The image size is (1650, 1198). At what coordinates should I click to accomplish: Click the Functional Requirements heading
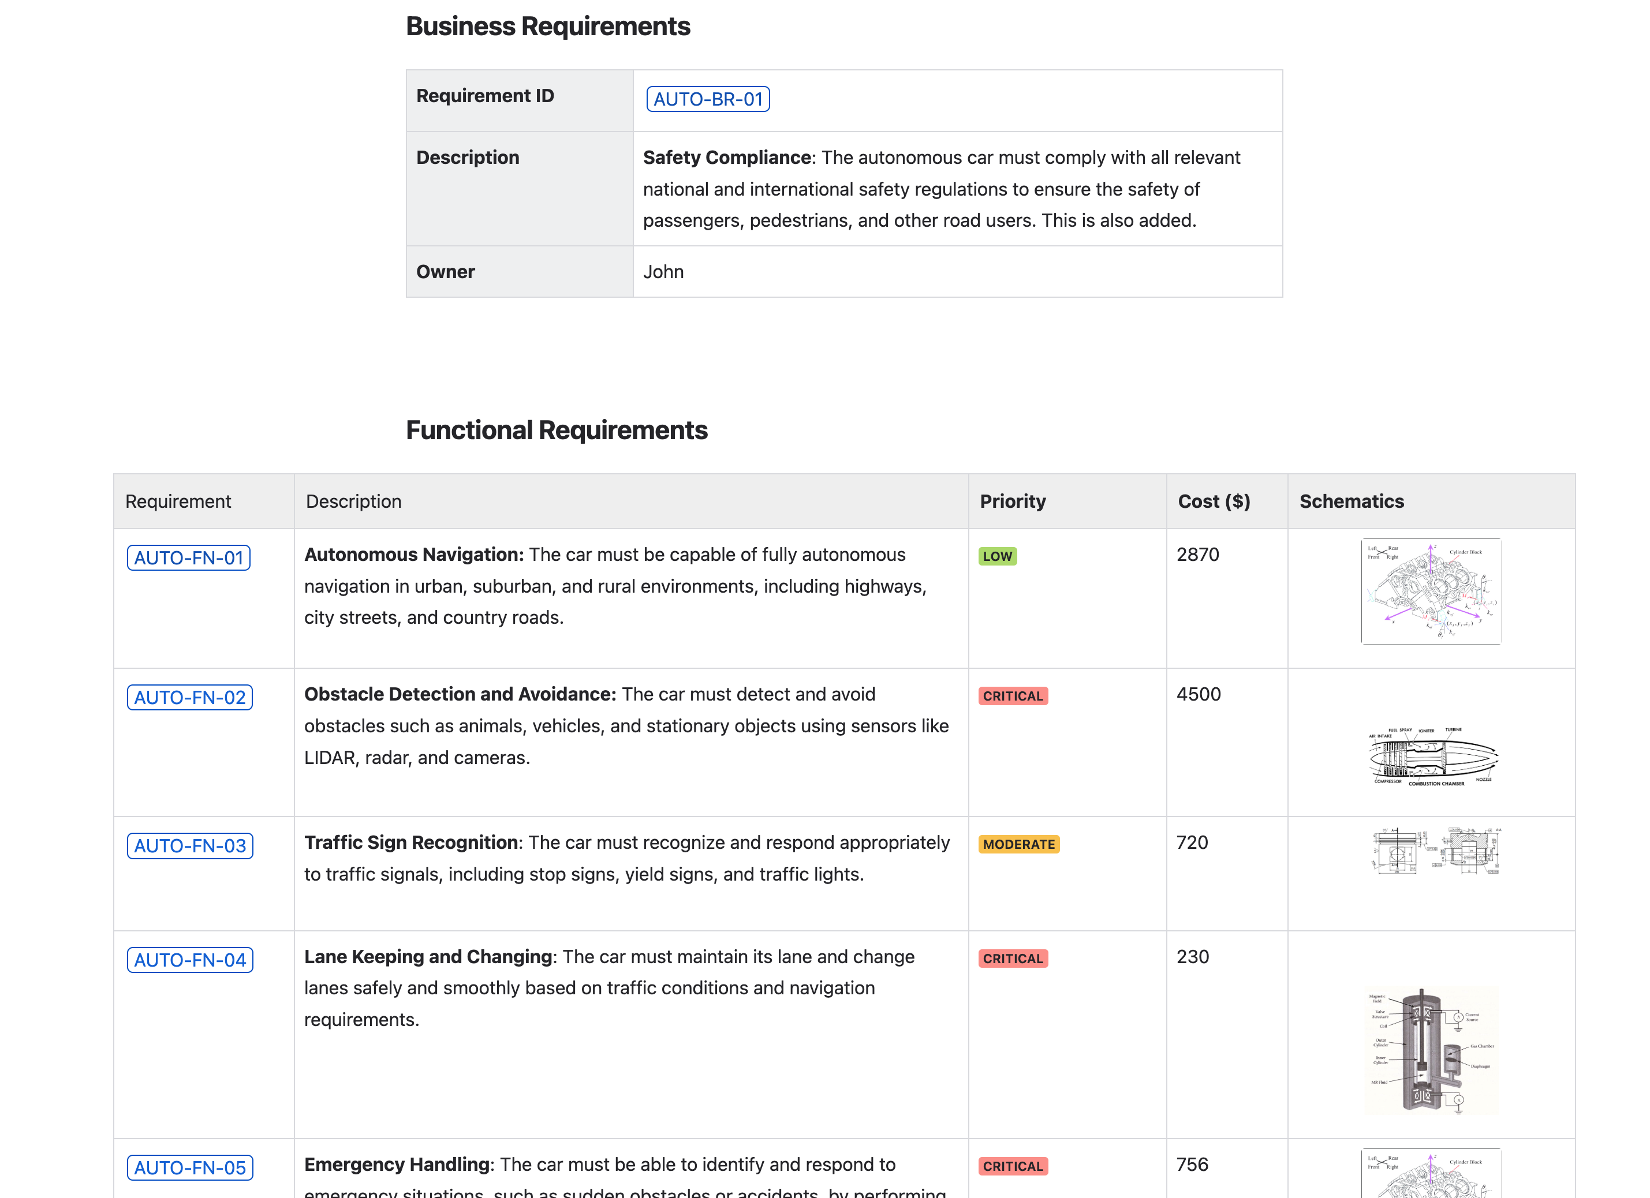tap(556, 430)
